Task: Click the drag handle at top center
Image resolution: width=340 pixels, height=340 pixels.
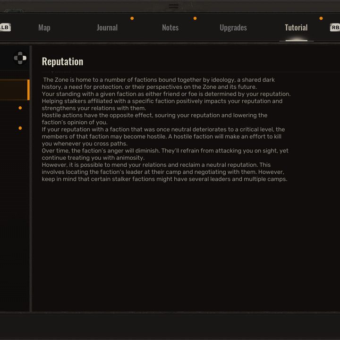Action: coord(173,6)
